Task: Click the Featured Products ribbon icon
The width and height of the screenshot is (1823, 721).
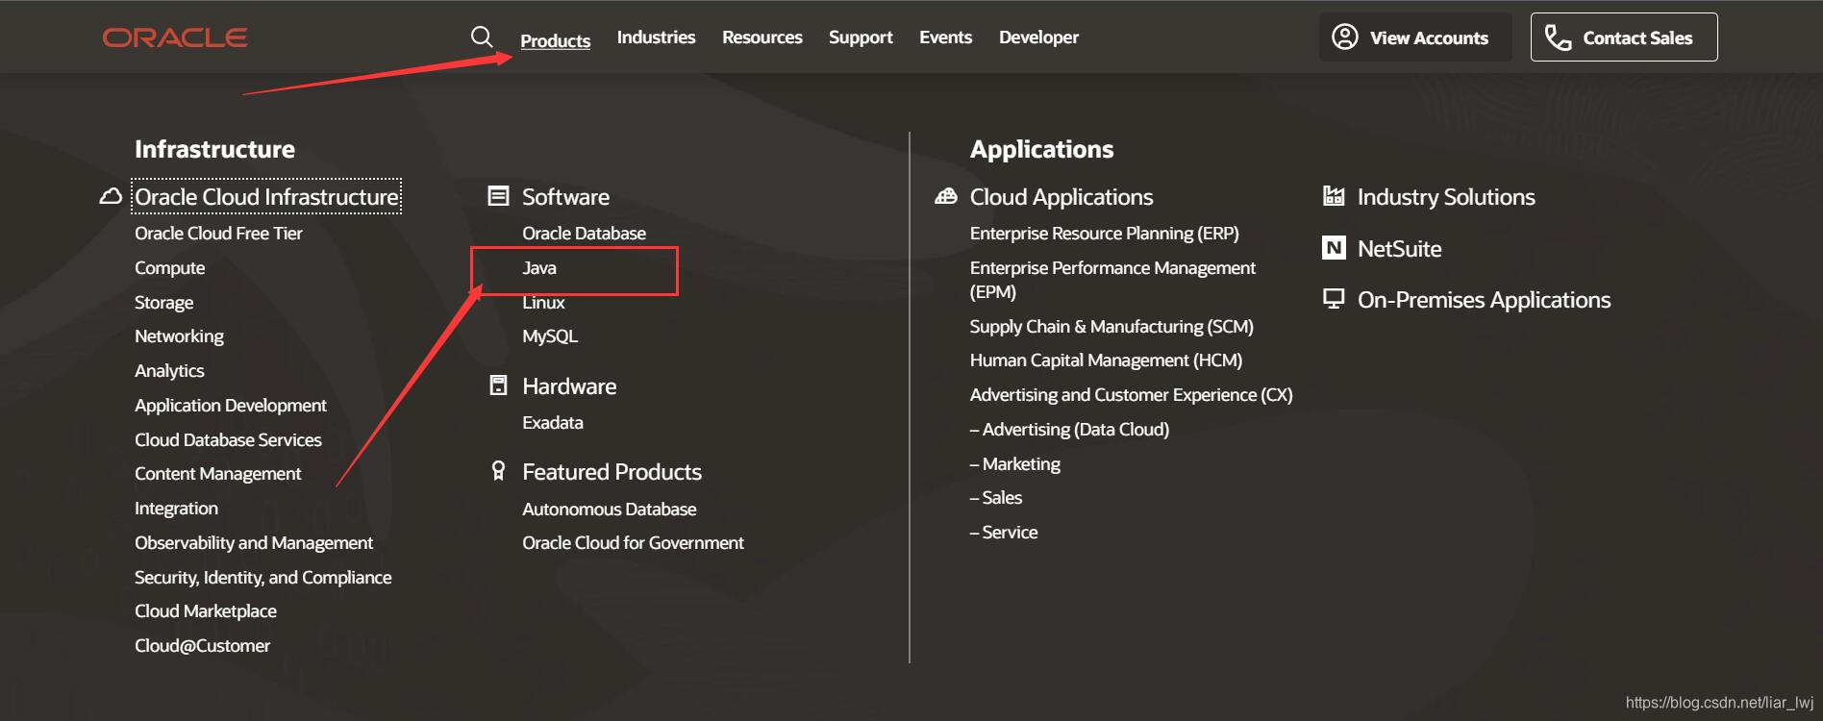Action: click(x=498, y=471)
